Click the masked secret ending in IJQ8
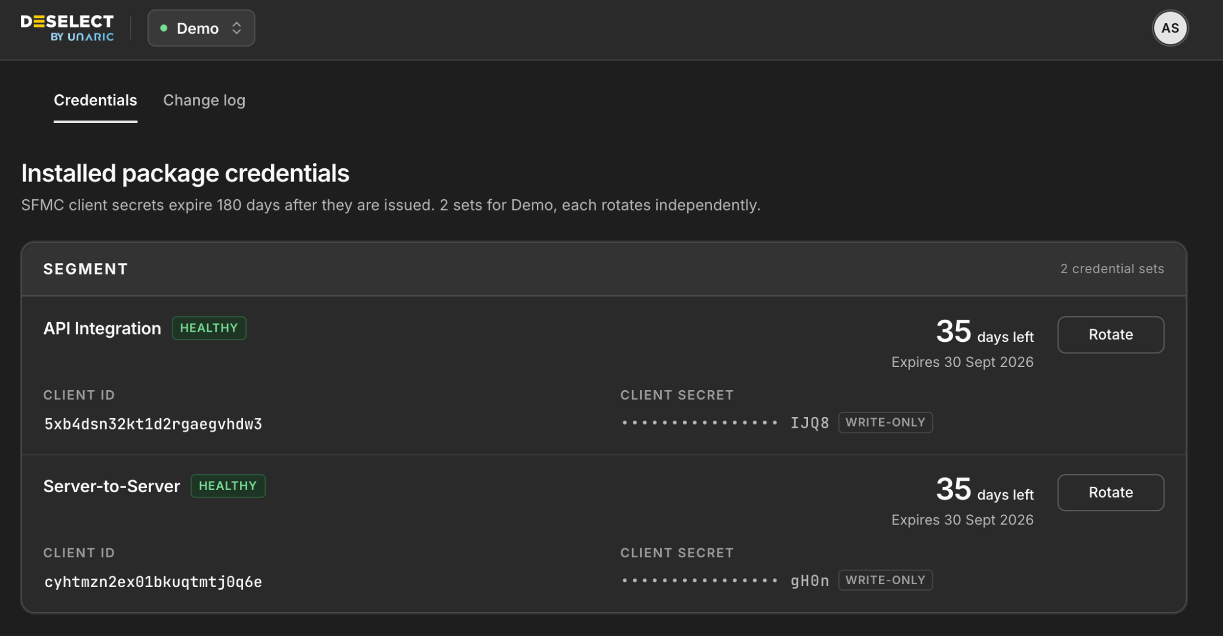The image size is (1223, 636). (726, 423)
